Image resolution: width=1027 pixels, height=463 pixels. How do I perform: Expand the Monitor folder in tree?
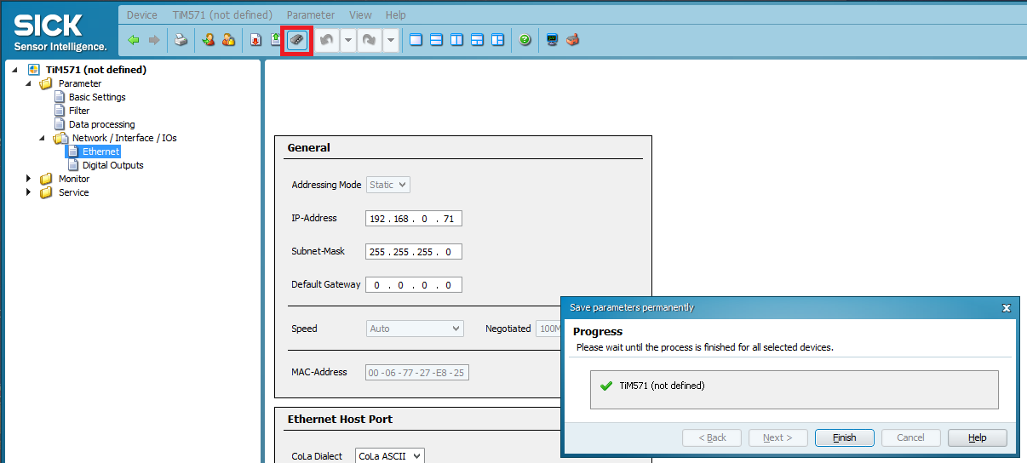tap(29, 179)
